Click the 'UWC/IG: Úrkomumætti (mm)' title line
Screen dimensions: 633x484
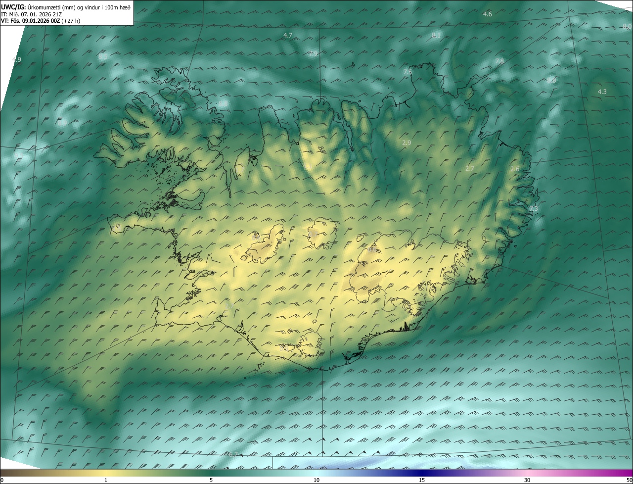[x=66, y=7]
